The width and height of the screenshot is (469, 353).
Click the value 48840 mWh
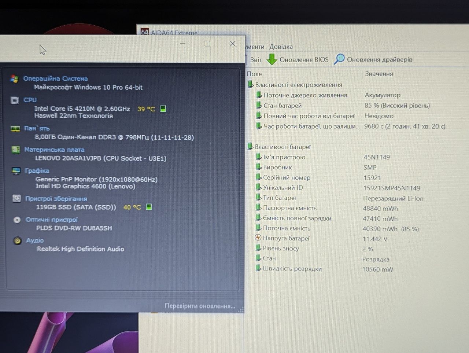(380, 209)
